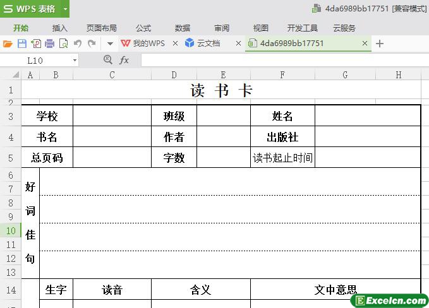Open Print Preview from the quick toolbar
Viewport: 429px width, 308px height.
pos(63,44)
